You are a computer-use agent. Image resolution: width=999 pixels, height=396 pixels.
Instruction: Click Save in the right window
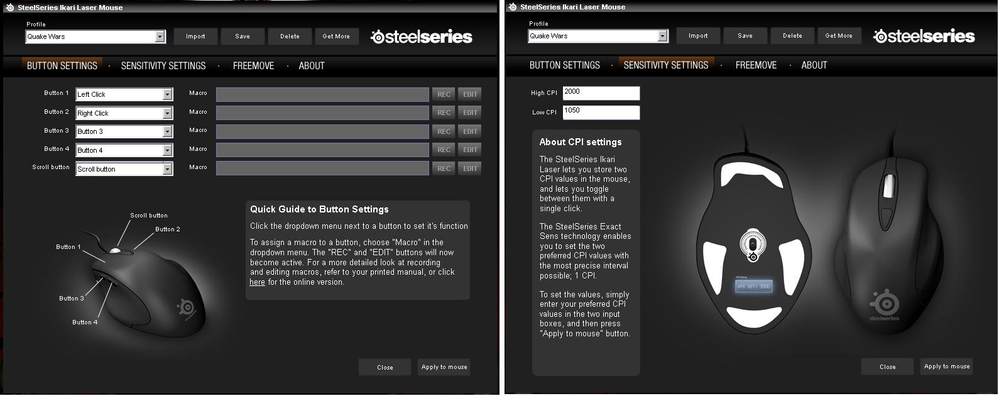pyautogui.click(x=745, y=36)
